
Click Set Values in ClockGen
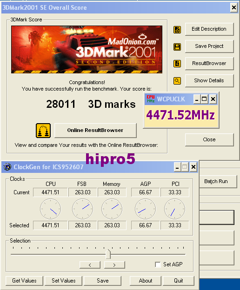click(x=63, y=281)
